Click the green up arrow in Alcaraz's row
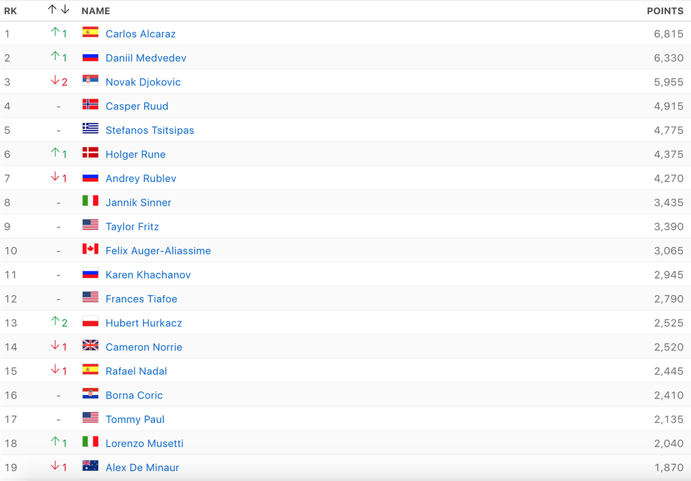The width and height of the screenshot is (691, 481). pos(56,32)
